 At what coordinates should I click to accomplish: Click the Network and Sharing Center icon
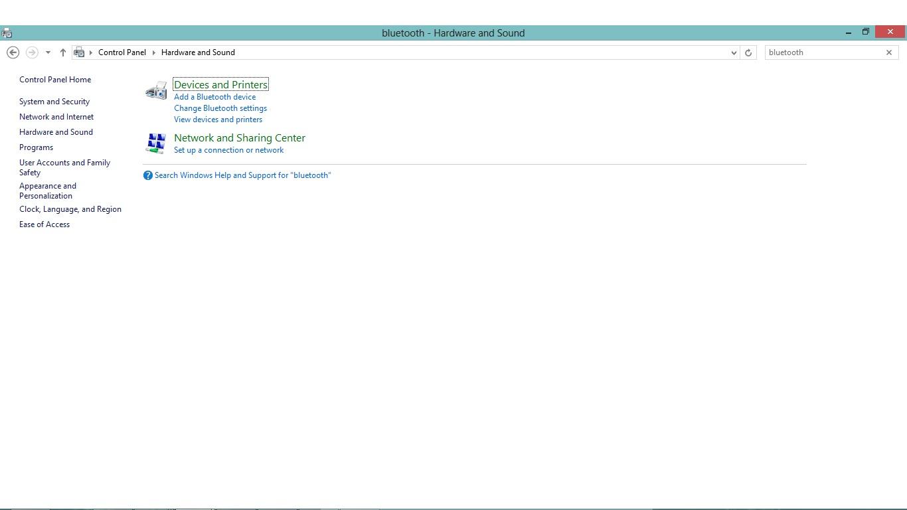point(156,143)
